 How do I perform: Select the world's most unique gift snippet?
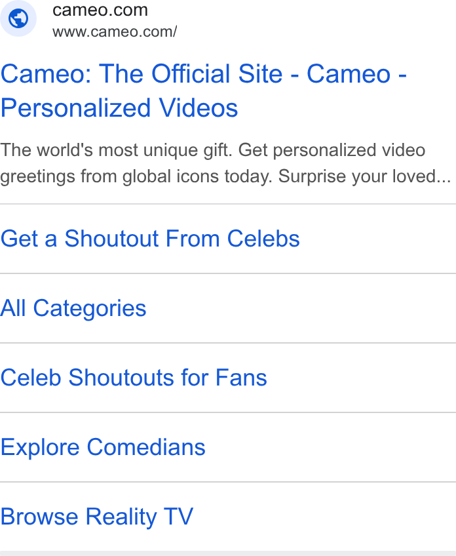click(225, 163)
